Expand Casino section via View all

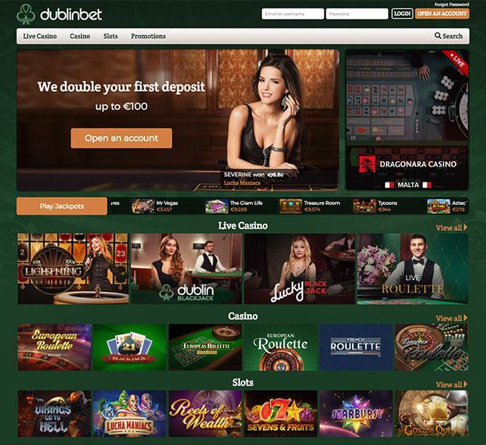click(451, 319)
